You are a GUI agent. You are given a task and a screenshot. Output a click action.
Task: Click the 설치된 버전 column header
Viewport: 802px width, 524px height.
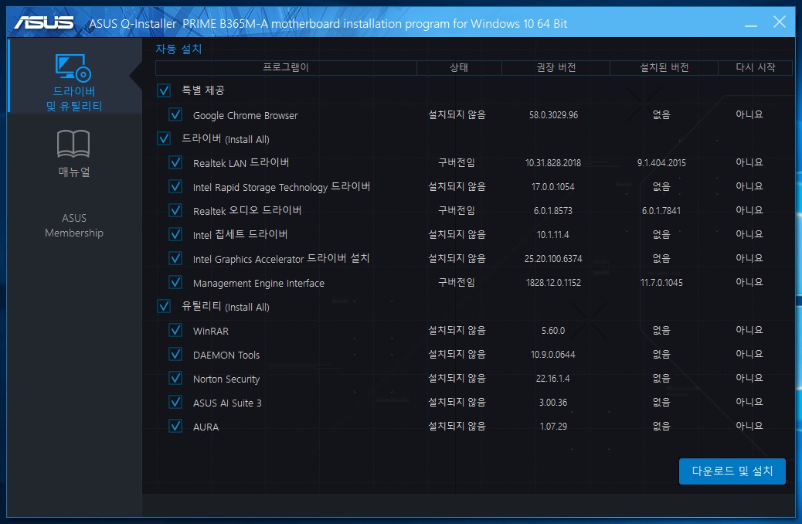point(664,67)
